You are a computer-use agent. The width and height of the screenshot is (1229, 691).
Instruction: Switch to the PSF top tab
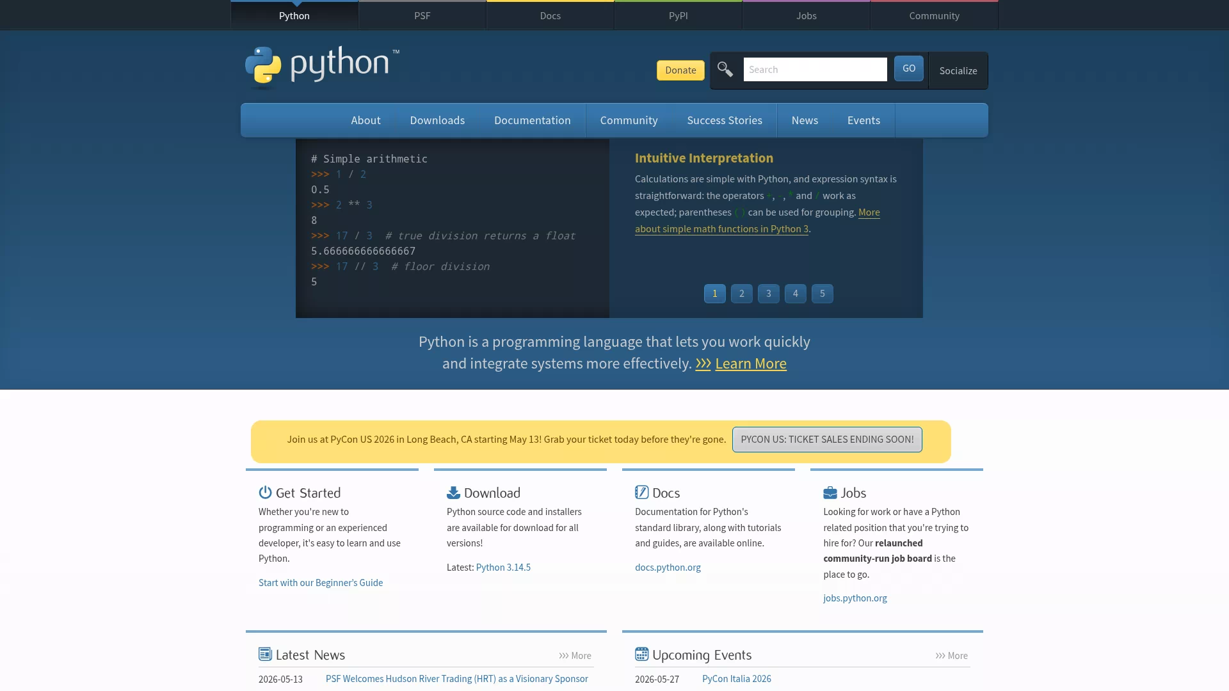(422, 15)
